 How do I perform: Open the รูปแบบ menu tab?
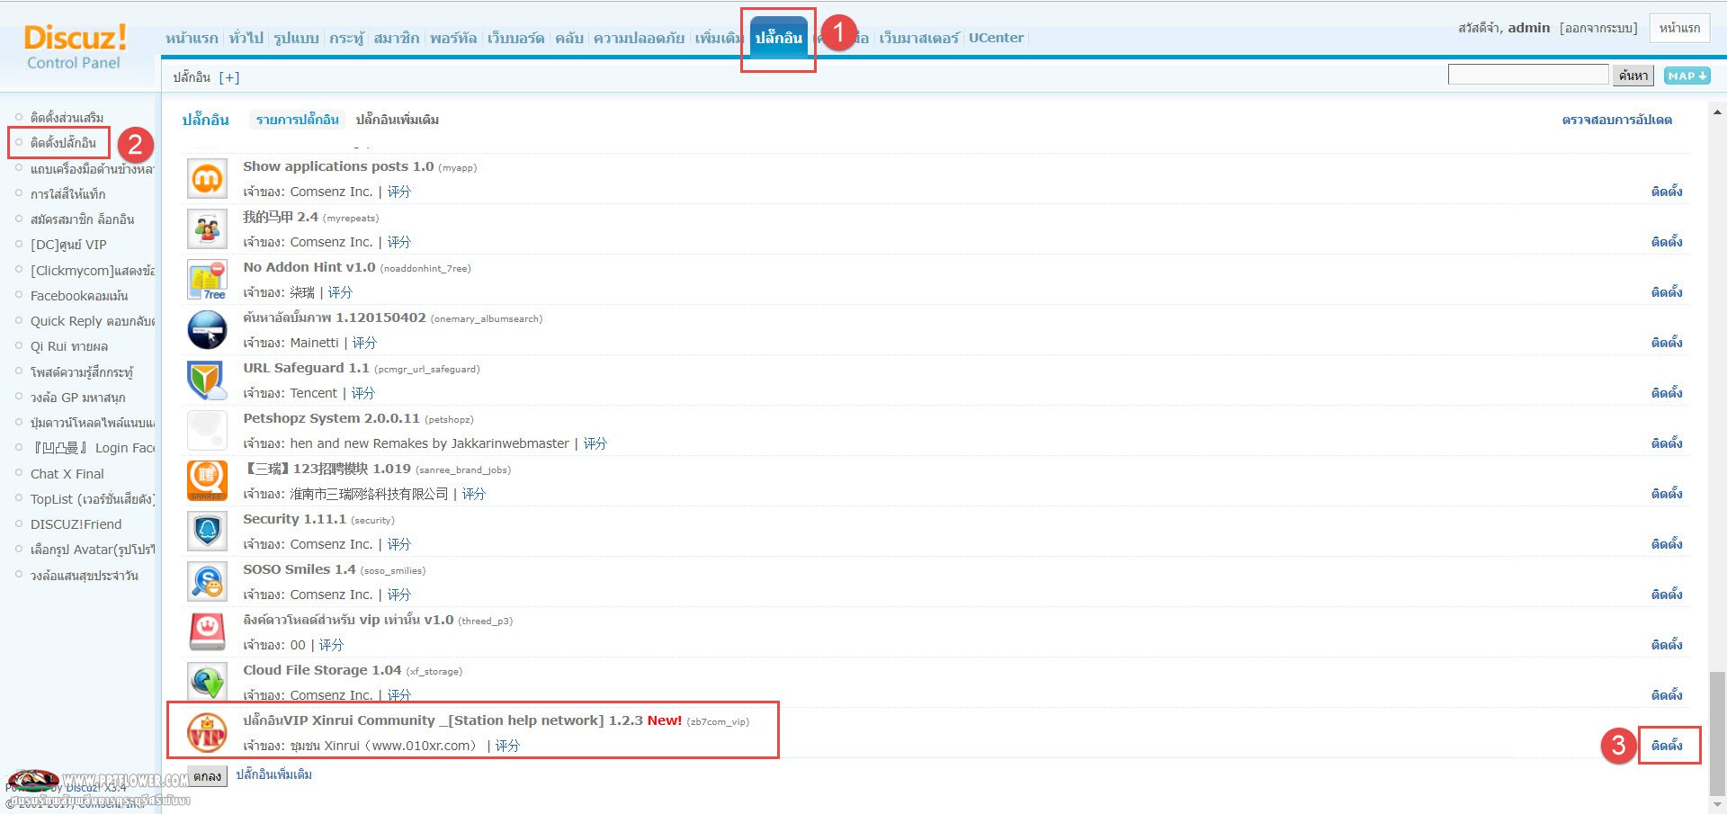point(297,38)
